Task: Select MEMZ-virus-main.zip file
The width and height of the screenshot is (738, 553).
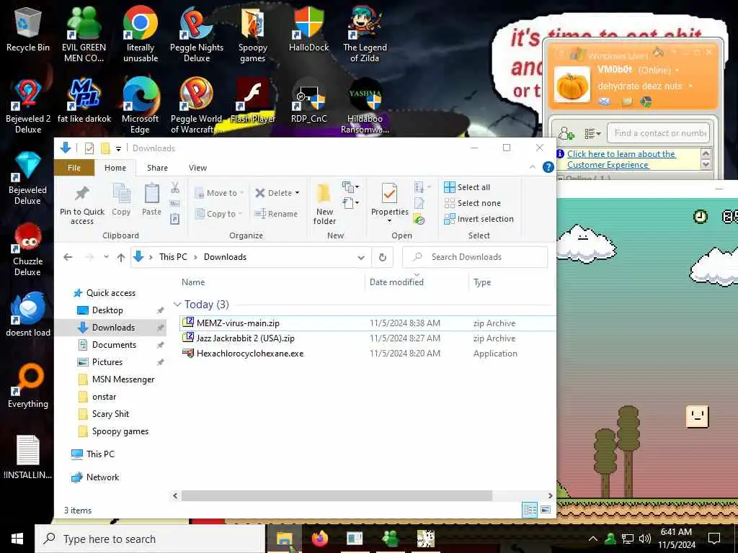Action: coord(367,323)
